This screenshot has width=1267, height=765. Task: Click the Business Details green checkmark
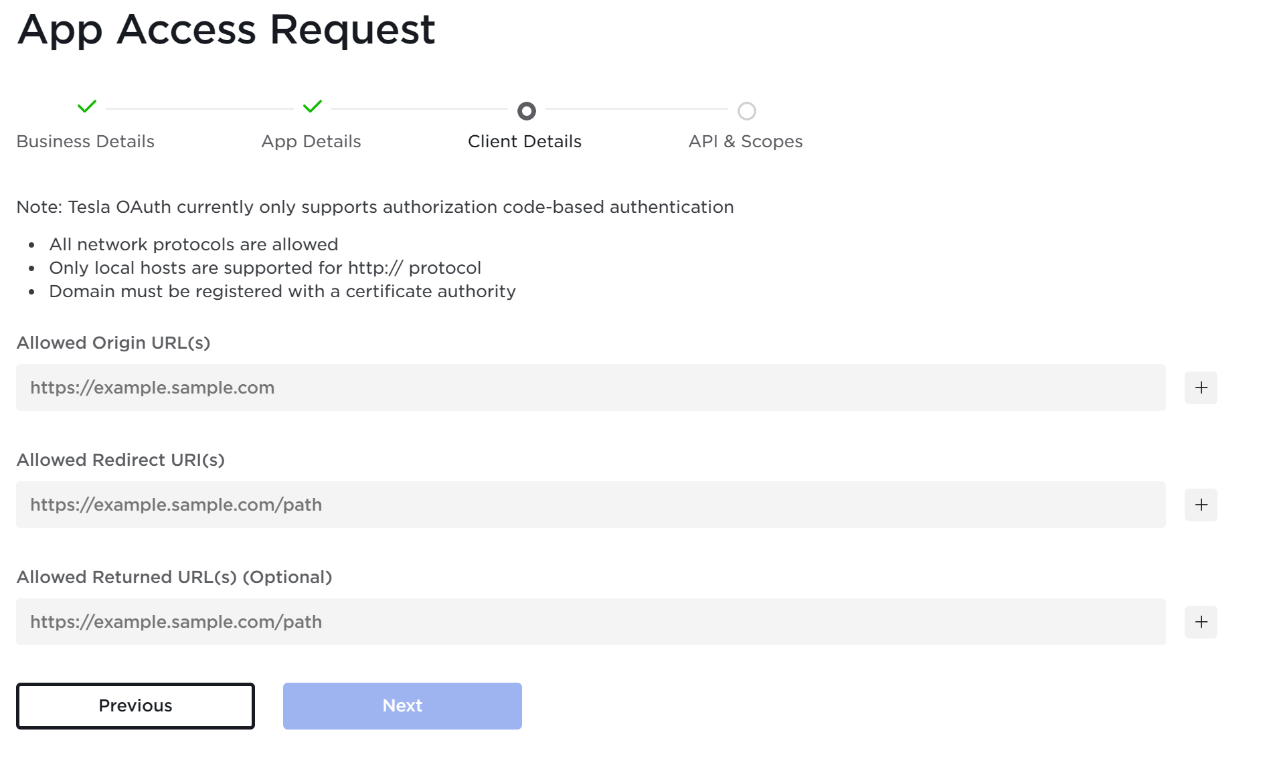[x=87, y=106]
